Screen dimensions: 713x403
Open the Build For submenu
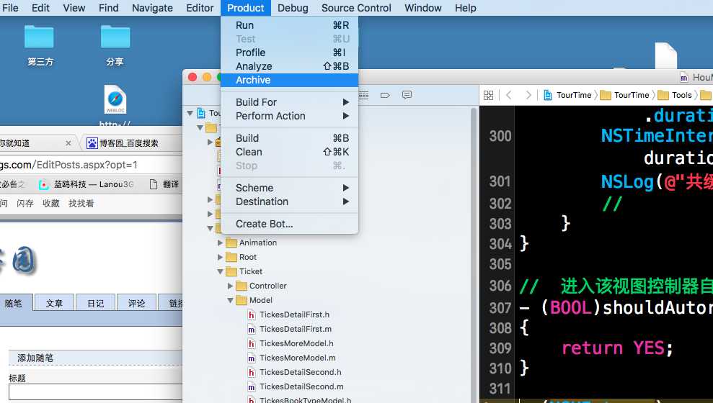pyautogui.click(x=289, y=102)
